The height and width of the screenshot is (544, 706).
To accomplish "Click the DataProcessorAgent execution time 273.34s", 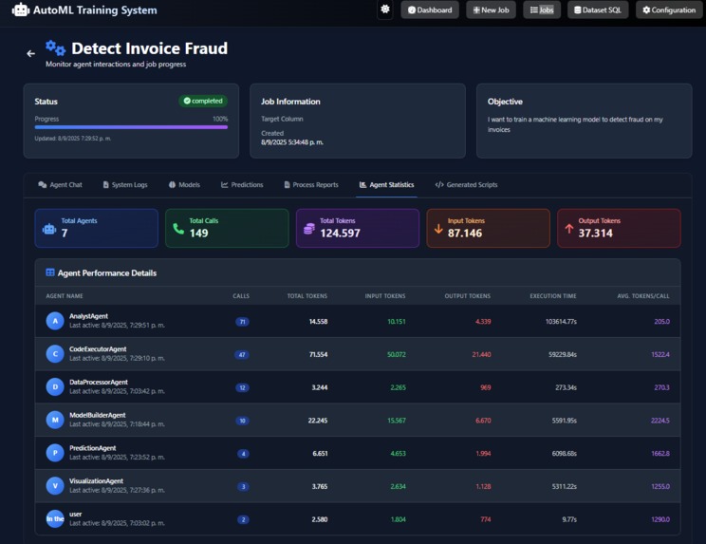I will pos(566,387).
